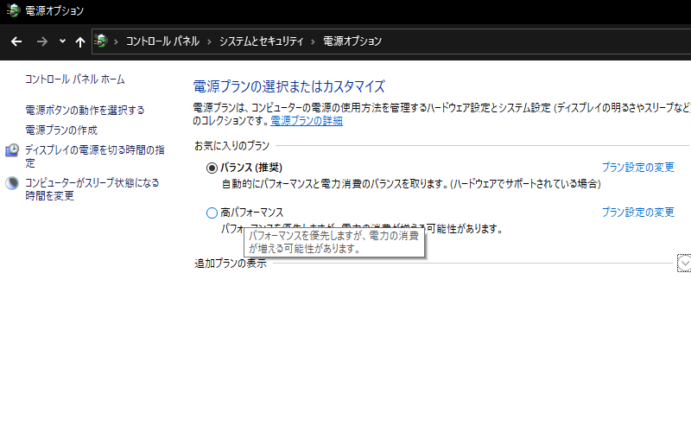The image size is (691, 432).
Task: Open プラン設定の変更 for 高パフォーマンス plan
Action: (x=638, y=212)
